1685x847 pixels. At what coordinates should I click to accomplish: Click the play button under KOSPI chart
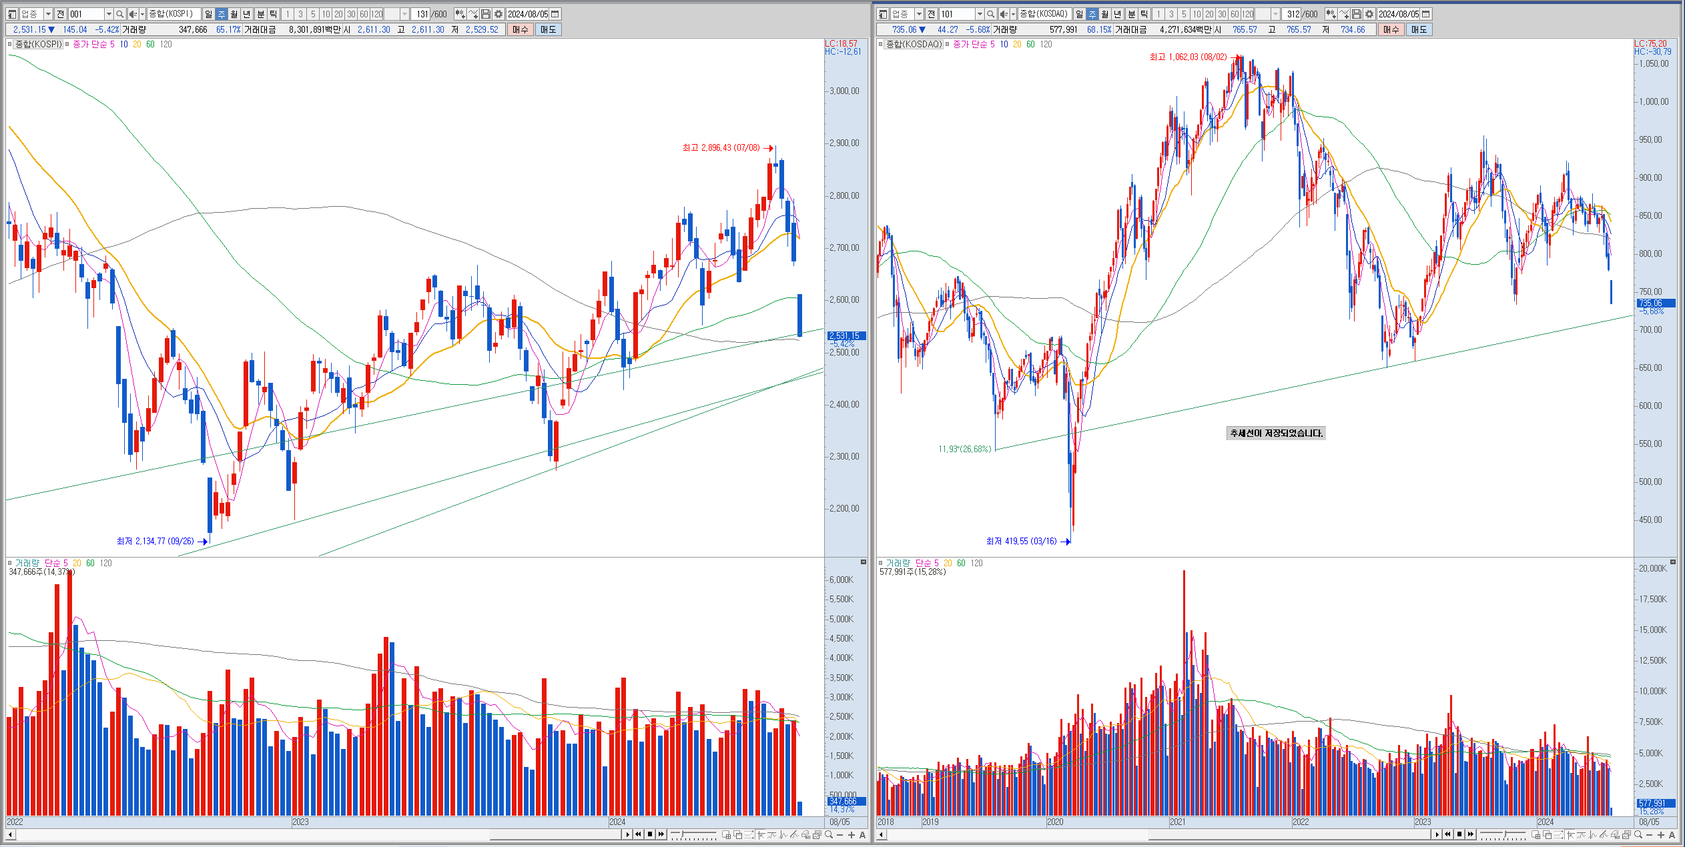coord(627,834)
